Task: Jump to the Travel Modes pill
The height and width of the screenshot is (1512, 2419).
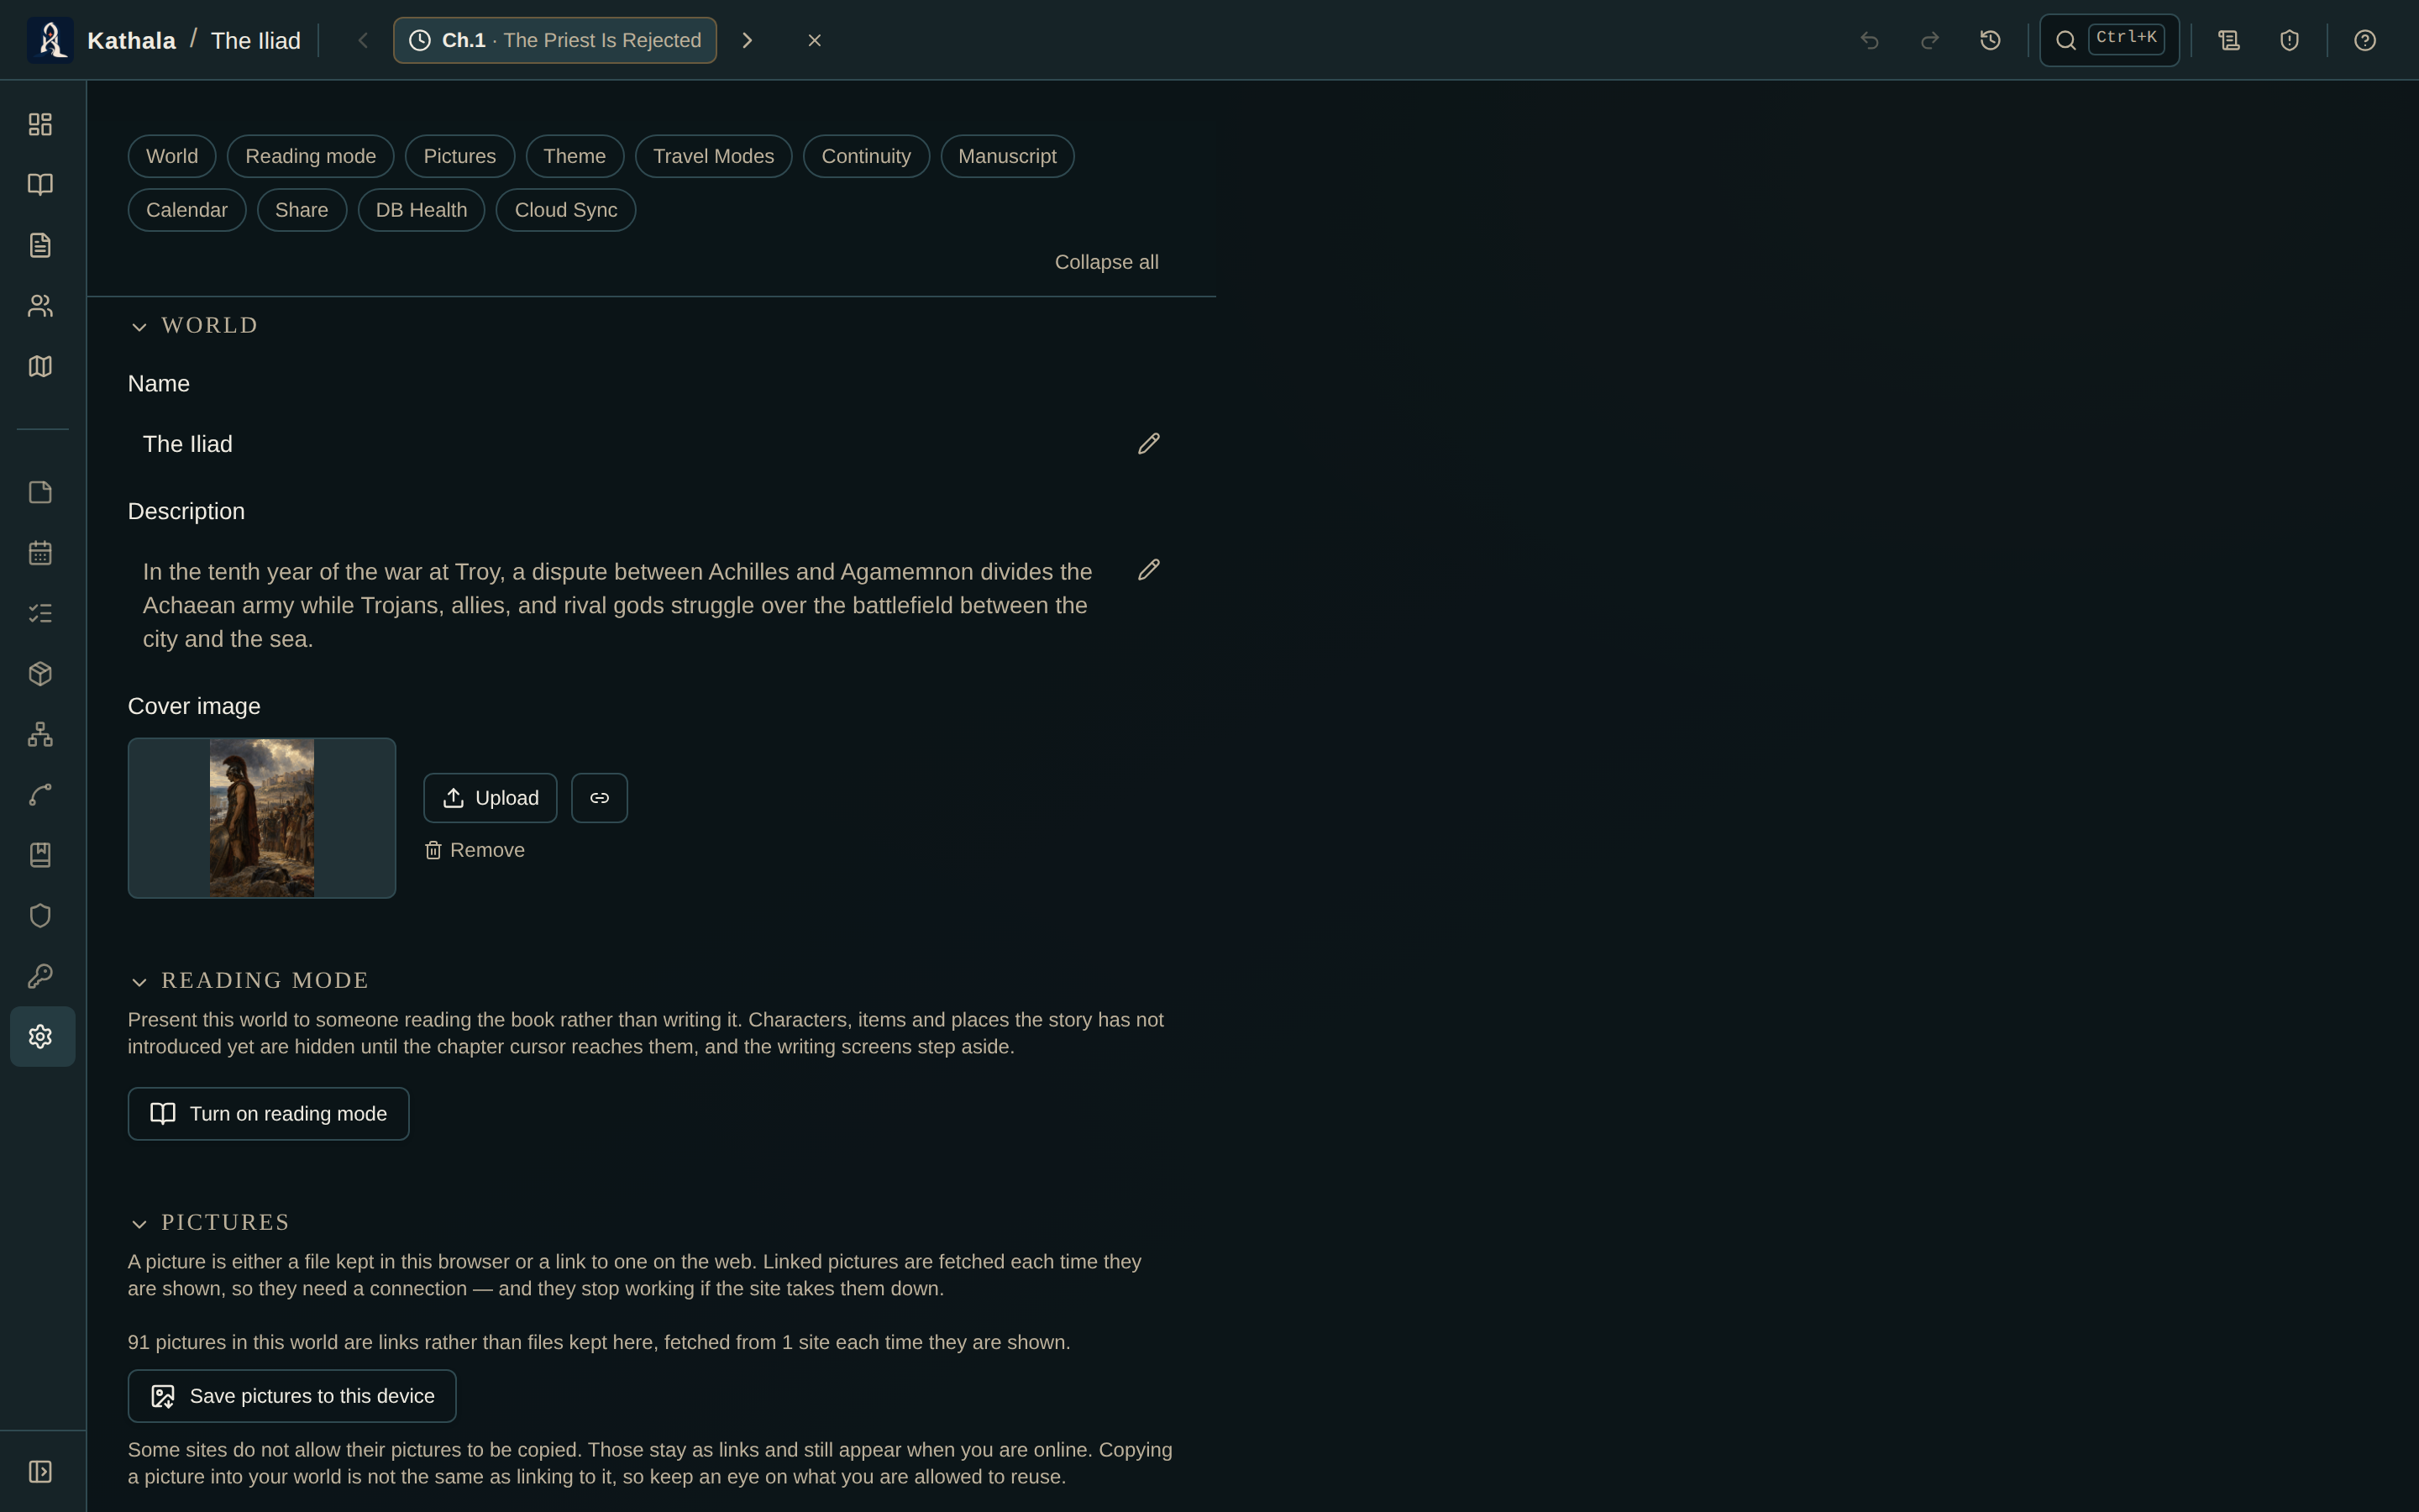Action: coord(714,156)
